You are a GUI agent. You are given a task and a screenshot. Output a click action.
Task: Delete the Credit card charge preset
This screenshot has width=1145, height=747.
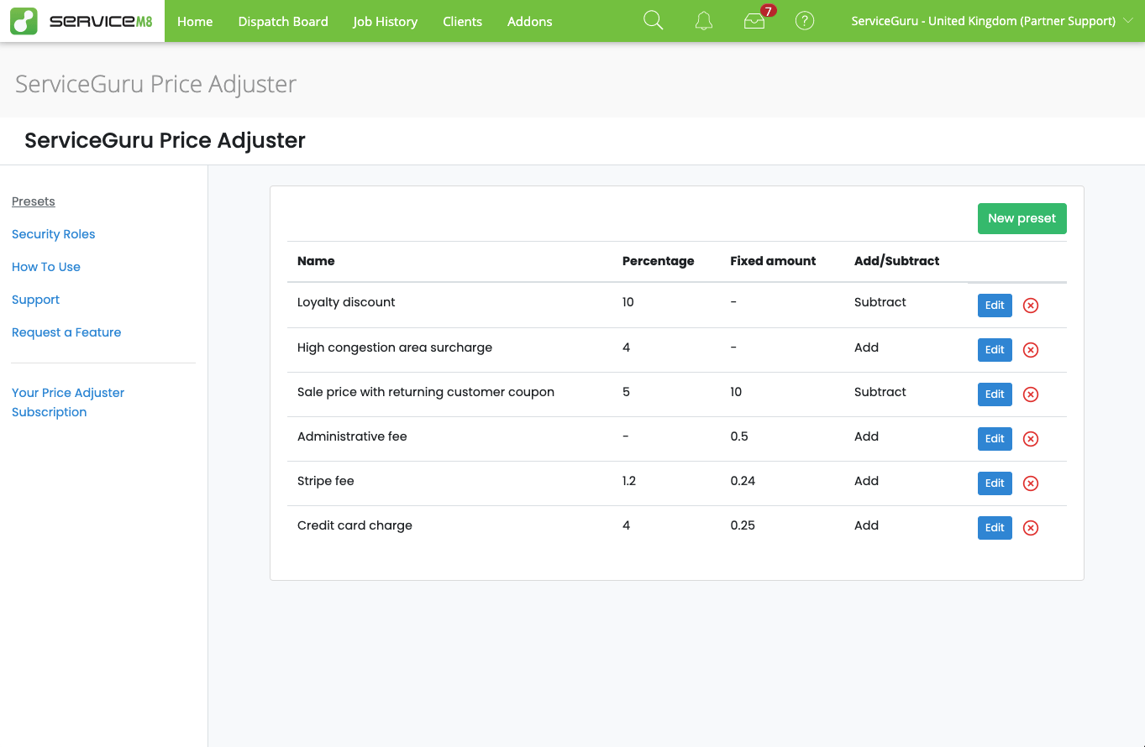tap(1031, 528)
